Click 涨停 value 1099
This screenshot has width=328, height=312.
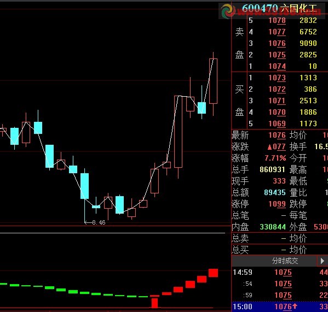click(277, 204)
